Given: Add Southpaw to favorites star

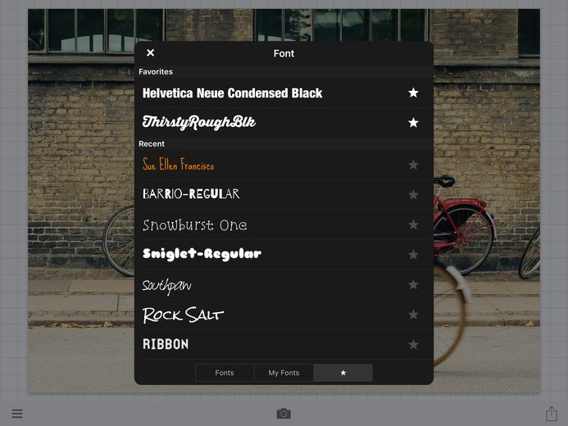Looking at the screenshot, I should [413, 285].
